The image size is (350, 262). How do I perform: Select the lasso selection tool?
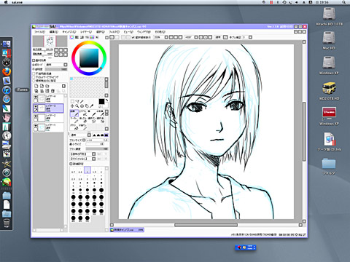pyautogui.click(x=77, y=101)
